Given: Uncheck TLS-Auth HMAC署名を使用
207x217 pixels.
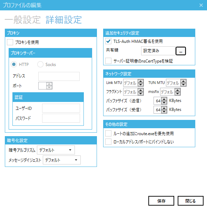Looking at the screenshot, I should pos(108,41).
